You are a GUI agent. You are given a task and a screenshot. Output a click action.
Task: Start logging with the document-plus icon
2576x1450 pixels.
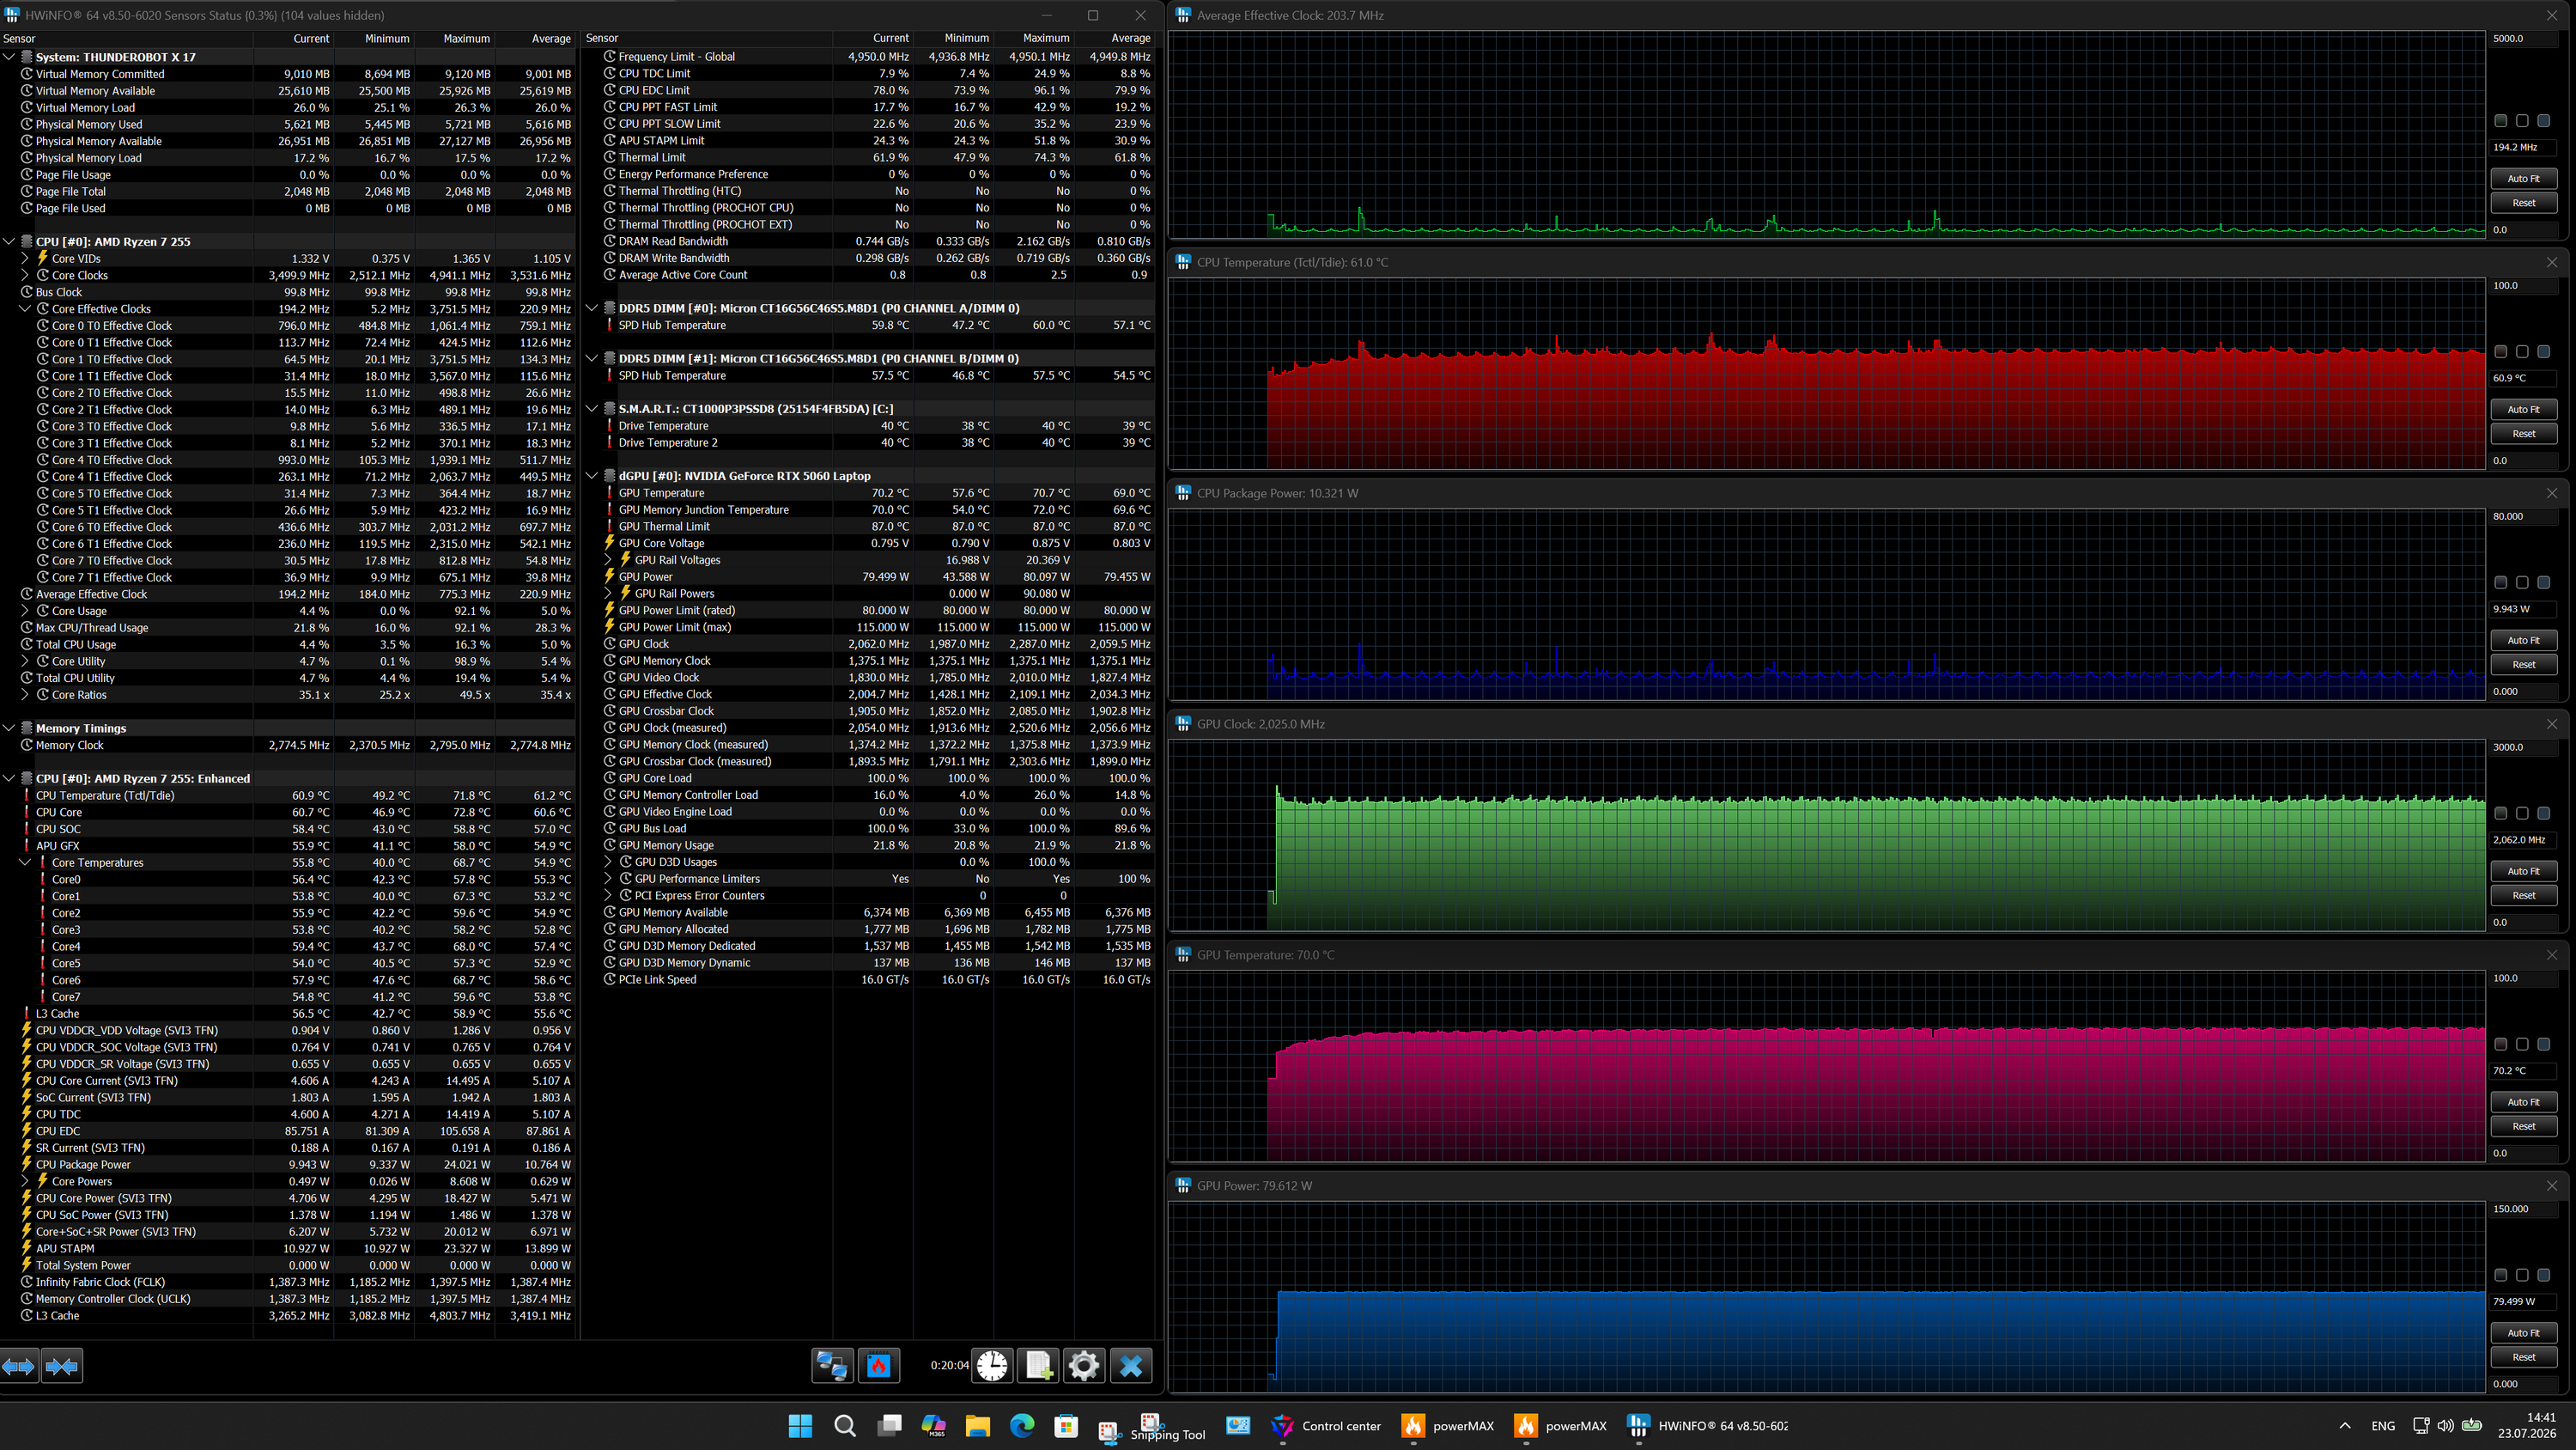point(1038,1366)
